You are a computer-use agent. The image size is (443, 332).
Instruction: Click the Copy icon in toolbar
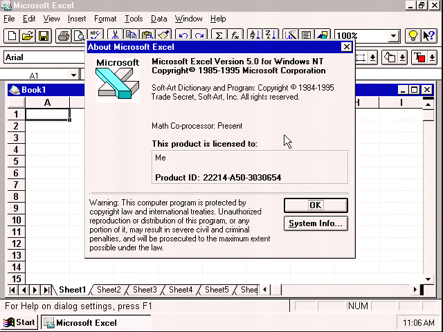click(131, 35)
